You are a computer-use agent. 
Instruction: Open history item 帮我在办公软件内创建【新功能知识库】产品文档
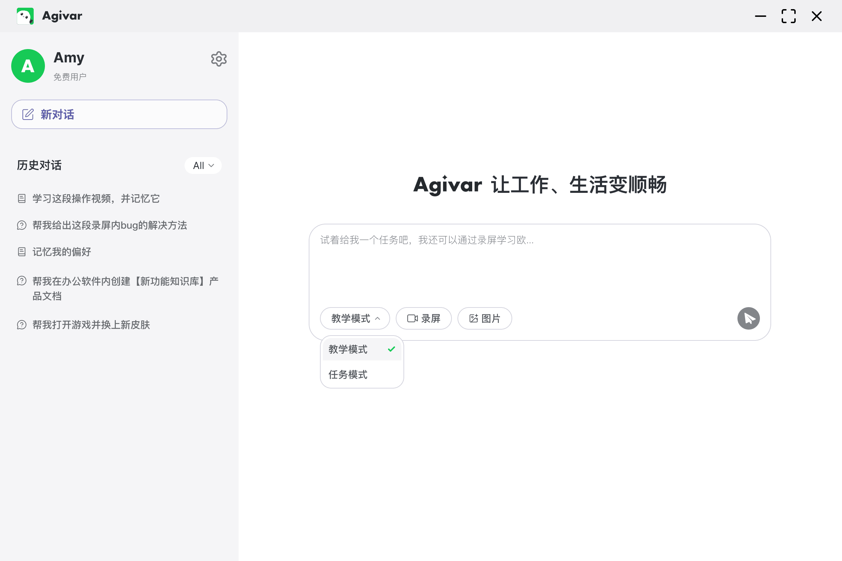click(x=126, y=289)
